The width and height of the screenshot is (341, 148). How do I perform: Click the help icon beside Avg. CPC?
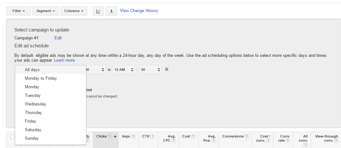(x=174, y=141)
